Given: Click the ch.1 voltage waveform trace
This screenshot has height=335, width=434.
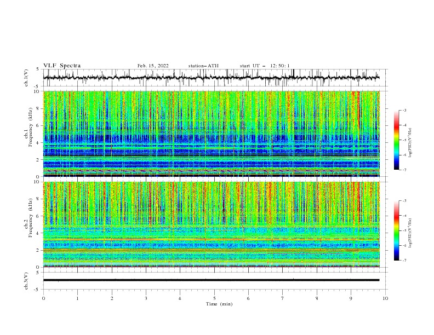Looking at the screenshot, I should tap(212, 78).
